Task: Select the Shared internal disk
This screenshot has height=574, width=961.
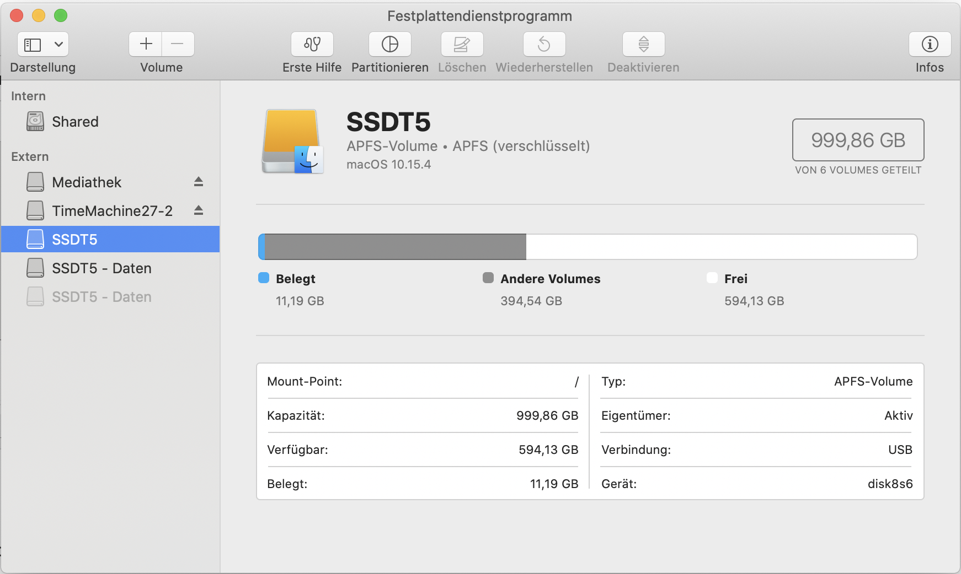Action: click(x=75, y=122)
